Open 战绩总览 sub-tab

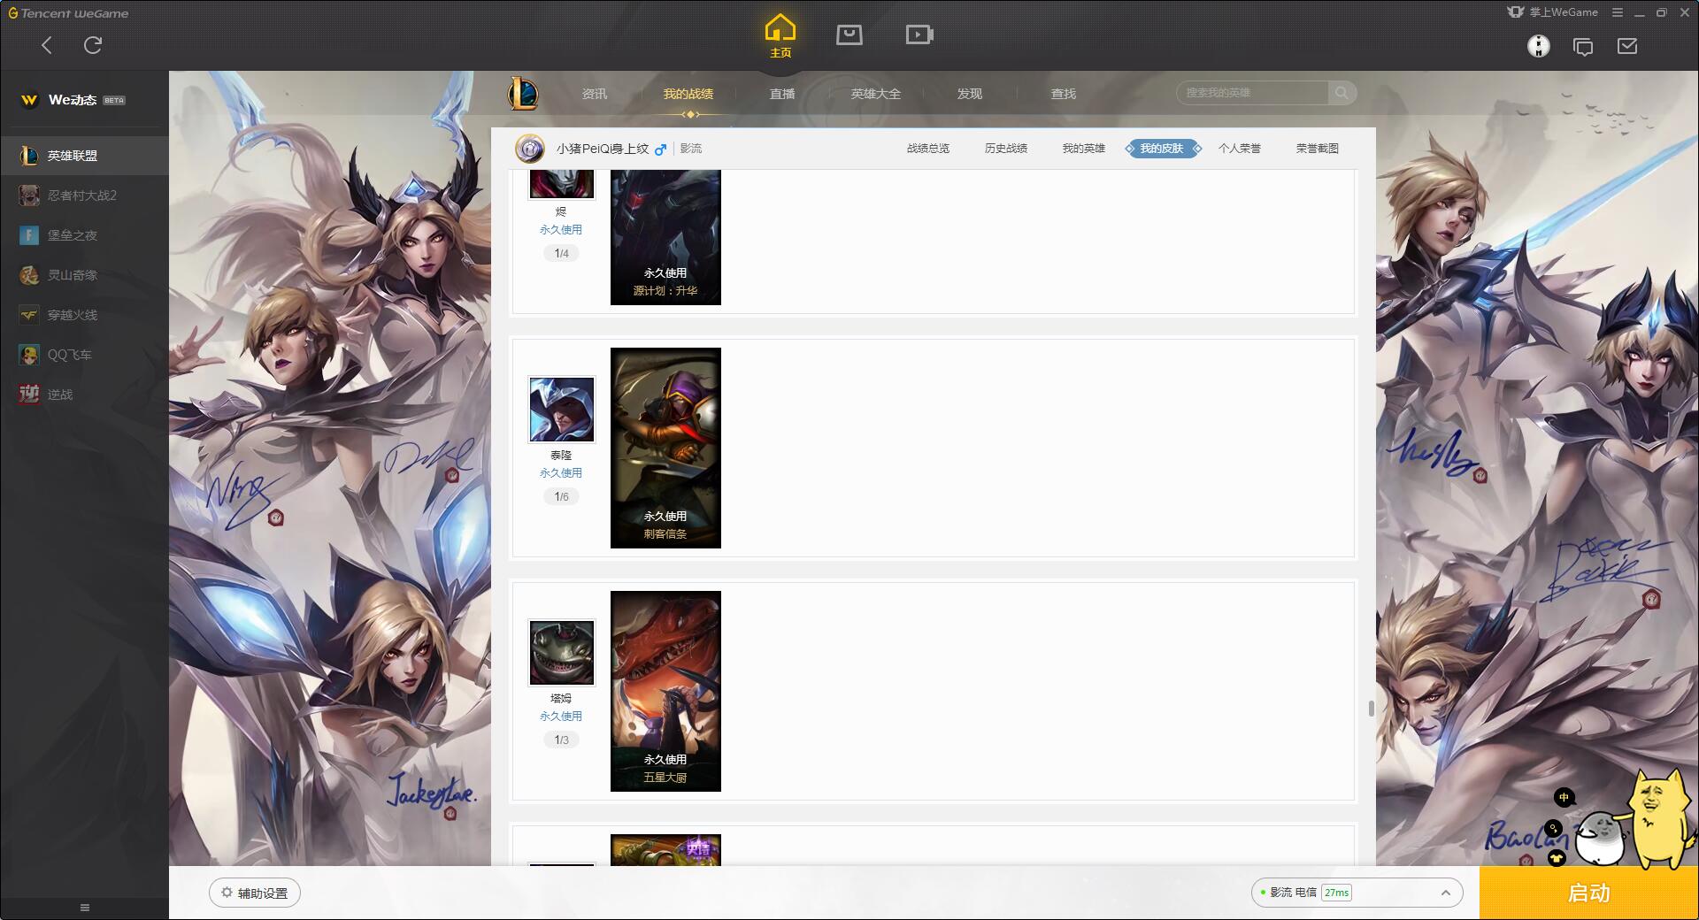coord(928,149)
